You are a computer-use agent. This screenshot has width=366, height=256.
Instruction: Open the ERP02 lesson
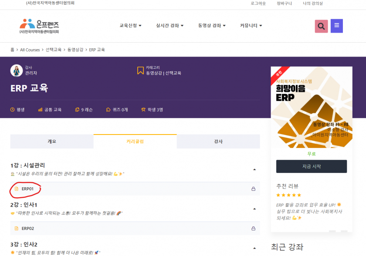tap(135, 229)
